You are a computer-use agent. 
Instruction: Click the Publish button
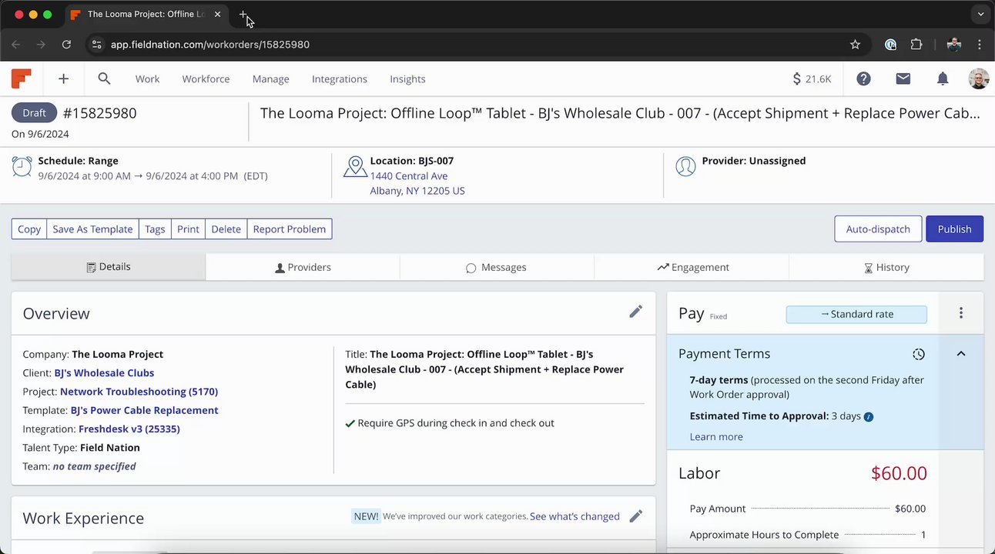click(954, 229)
